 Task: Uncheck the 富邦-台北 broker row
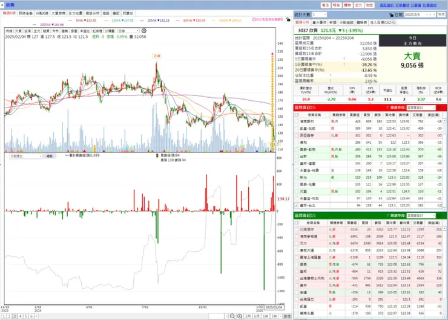(296, 205)
